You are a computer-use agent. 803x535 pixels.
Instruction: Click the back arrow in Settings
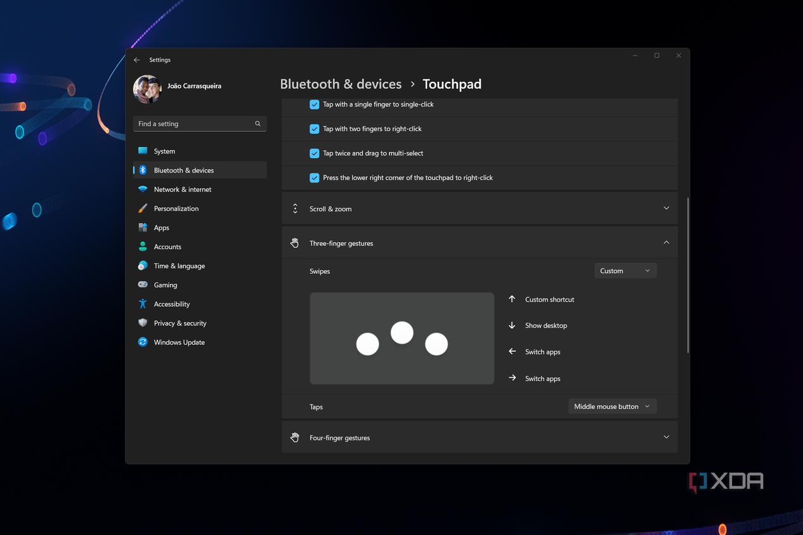click(x=136, y=60)
